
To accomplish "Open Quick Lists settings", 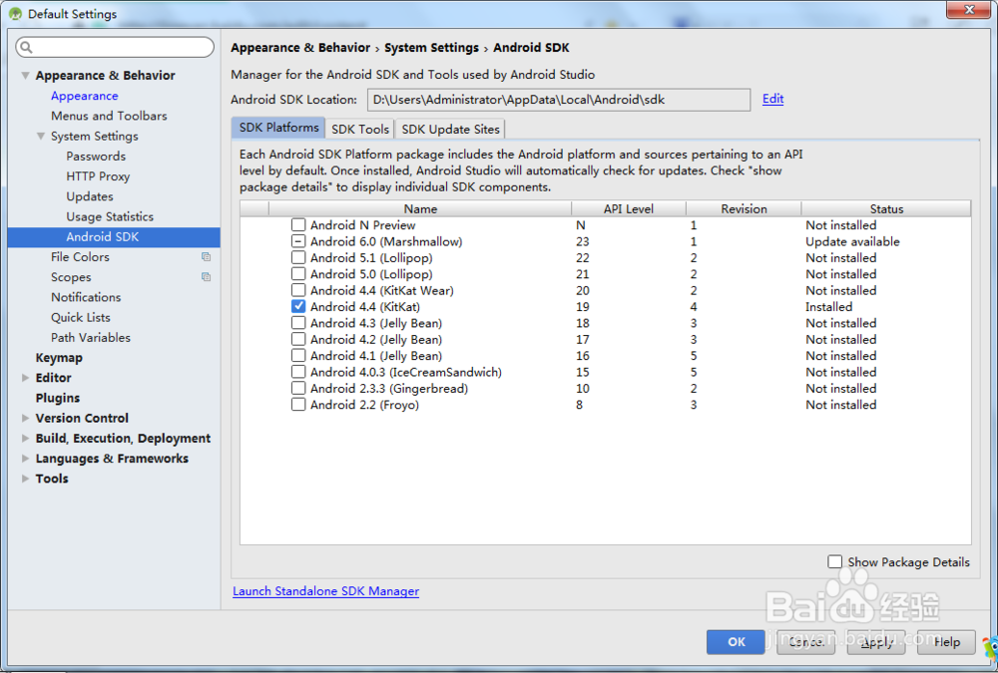I will pyautogui.click(x=81, y=317).
